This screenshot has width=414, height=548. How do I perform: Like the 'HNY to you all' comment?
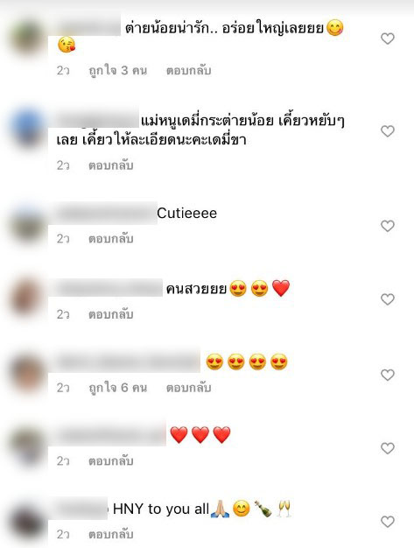[388, 522]
